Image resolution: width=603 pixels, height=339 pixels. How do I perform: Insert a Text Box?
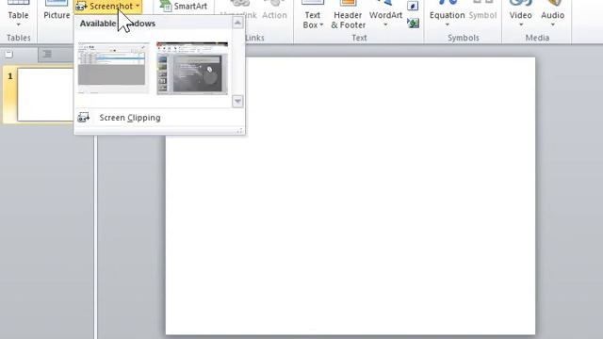coord(312,15)
